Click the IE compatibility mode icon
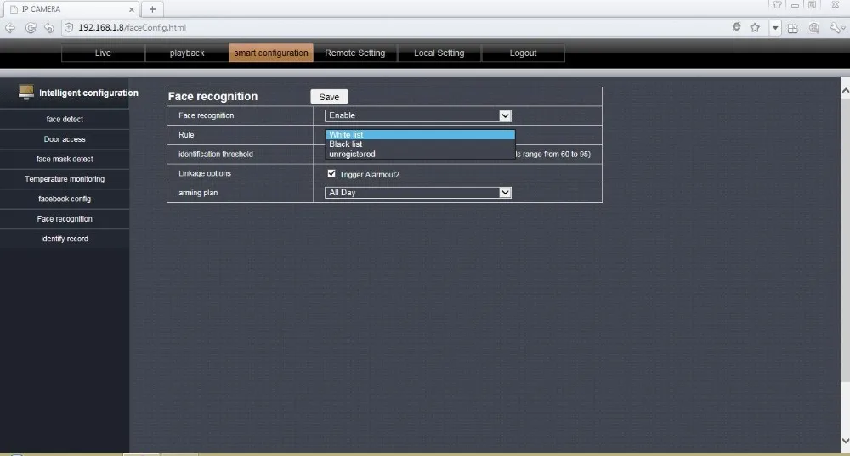The height and width of the screenshot is (456, 850). point(736,27)
